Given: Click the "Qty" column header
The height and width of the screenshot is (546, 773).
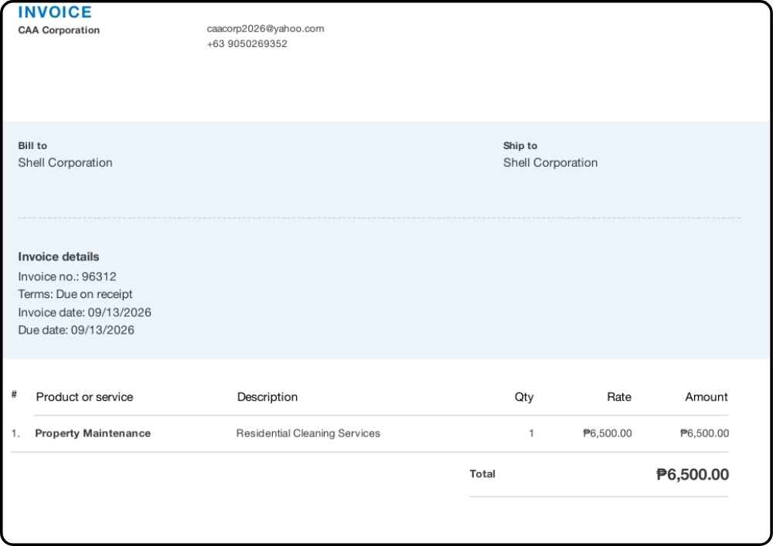Looking at the screenshot, I should 524,397.
